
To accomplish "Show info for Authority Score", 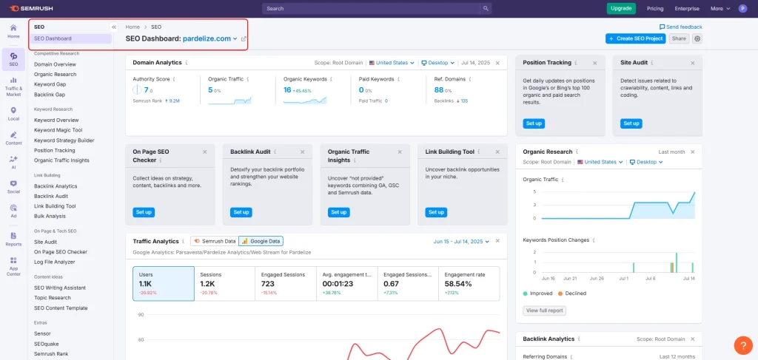I will [174, 79].
